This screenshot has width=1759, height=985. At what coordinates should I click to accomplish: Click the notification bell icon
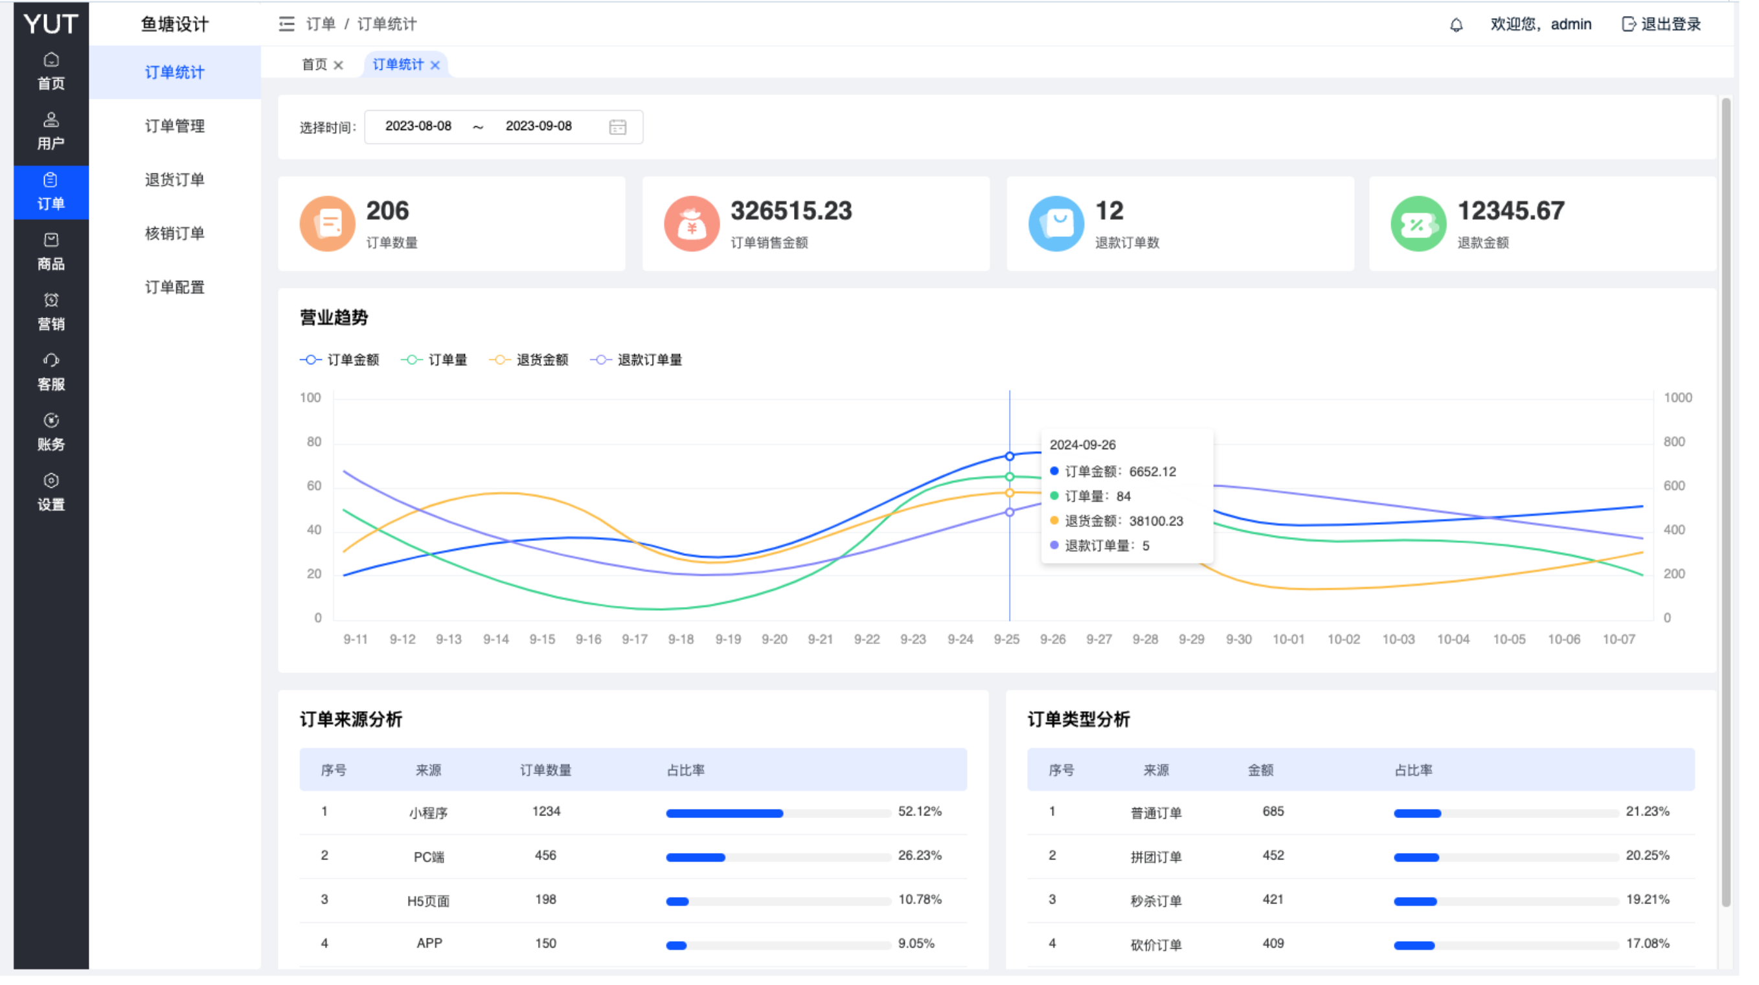(1456, 25)
